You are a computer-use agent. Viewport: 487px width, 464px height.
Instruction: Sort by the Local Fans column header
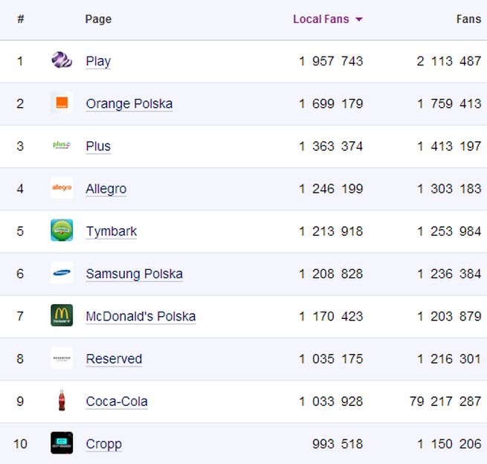(320, 19)
